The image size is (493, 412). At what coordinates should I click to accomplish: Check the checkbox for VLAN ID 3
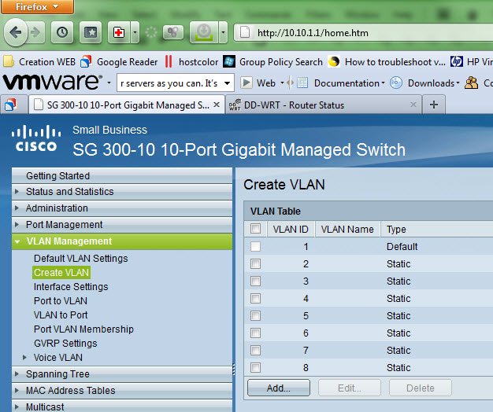pos(256,281)
